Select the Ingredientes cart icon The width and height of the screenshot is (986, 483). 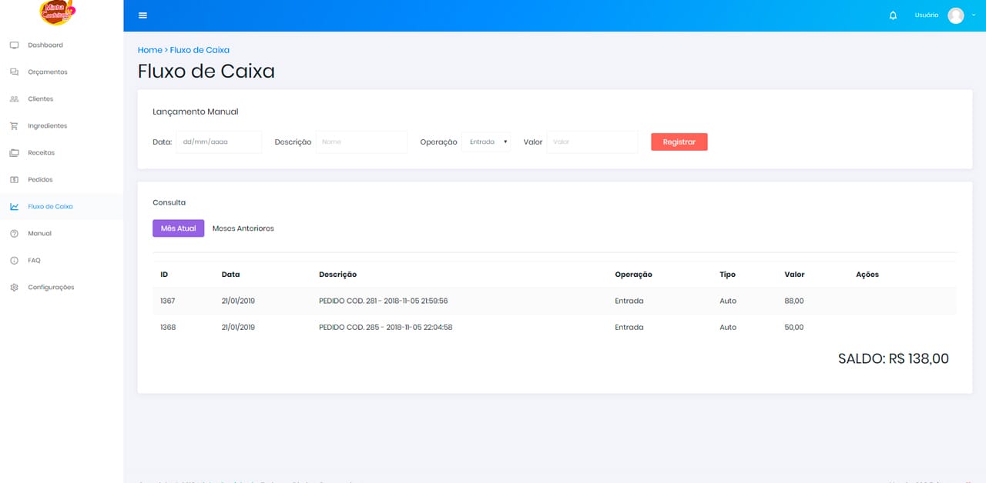(14, 126)
